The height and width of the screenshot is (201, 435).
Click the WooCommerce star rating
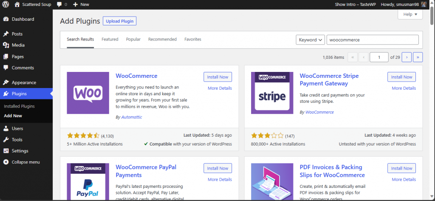click(83, 136)
